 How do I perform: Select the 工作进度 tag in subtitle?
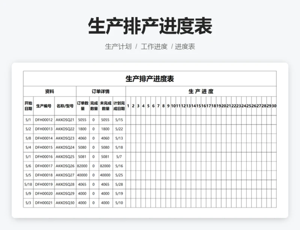(154, 47)
